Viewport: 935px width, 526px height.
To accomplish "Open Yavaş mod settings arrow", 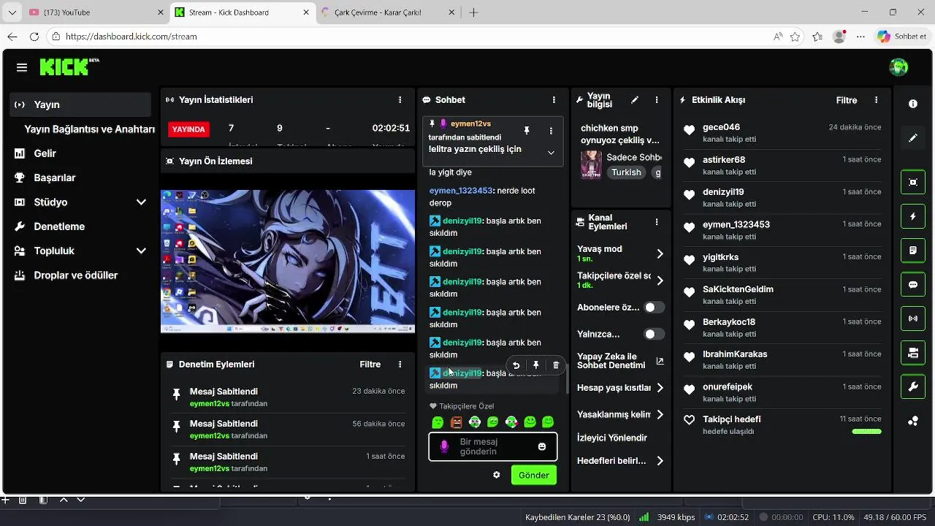I will click(x=660, y=254).
